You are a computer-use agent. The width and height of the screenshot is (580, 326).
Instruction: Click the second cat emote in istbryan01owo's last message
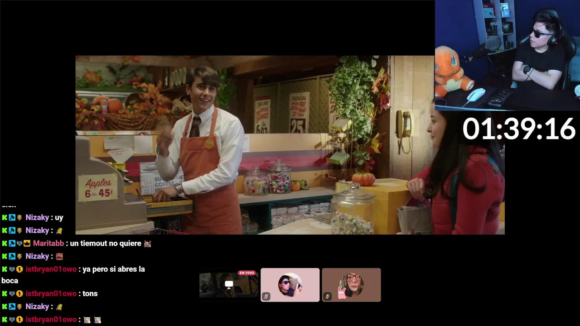tap(97, 320)
